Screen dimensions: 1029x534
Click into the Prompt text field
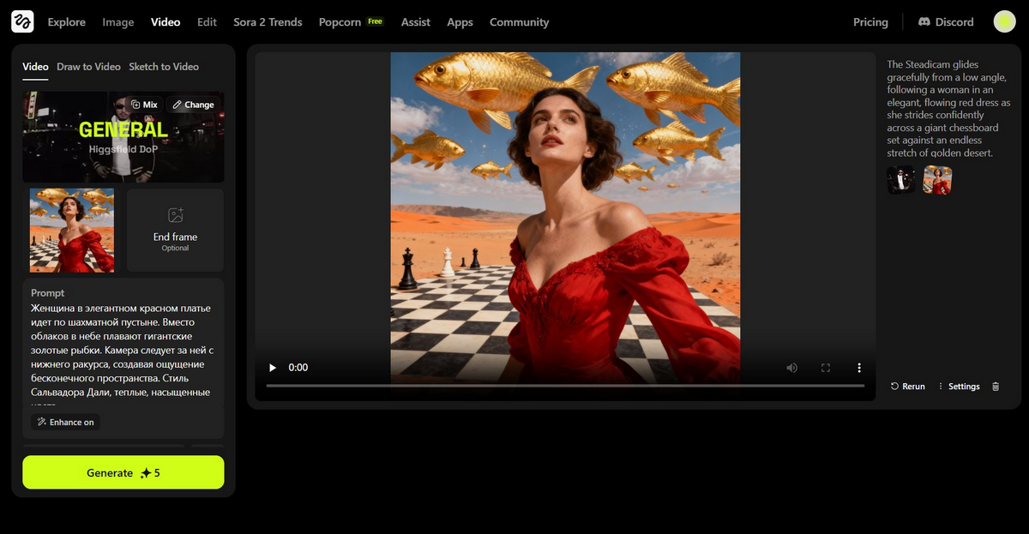pos(123,351)
